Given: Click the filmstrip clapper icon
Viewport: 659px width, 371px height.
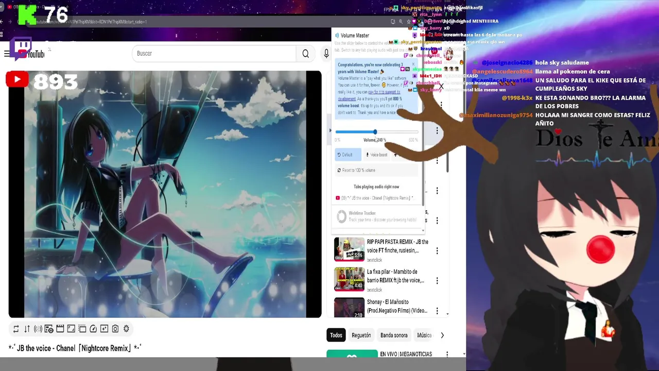Looking at the screenshot, I should (60, 329).
